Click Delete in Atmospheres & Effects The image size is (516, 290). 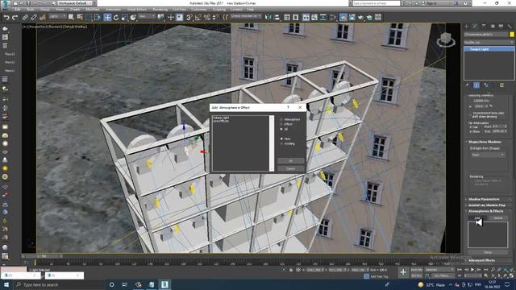[x=498, y=218]
